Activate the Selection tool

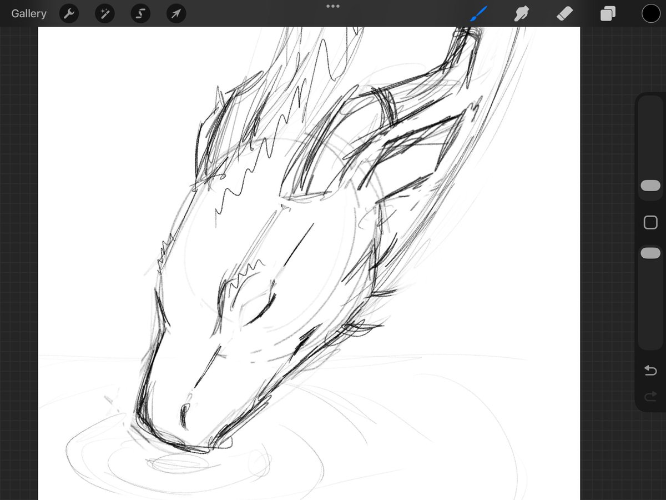140,14
